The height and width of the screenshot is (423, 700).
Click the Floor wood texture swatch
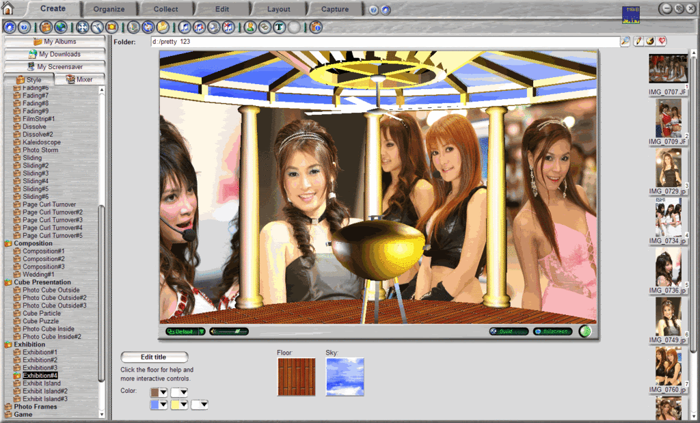297,377
